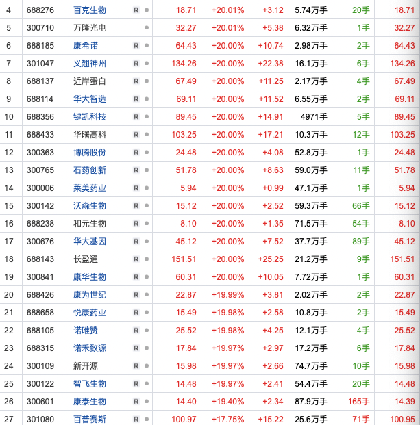Click the R icon next to 和元生物
The image size is (420, 425).
pos(136,224)
